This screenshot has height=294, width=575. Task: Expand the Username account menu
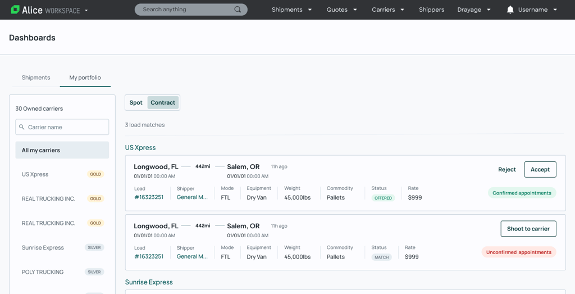tap(555, 10)
